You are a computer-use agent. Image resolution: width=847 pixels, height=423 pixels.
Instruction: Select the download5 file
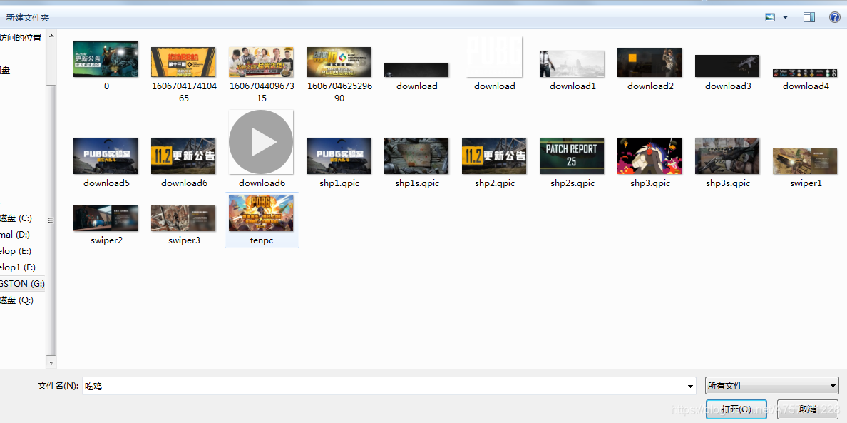(x=106, y=162)
